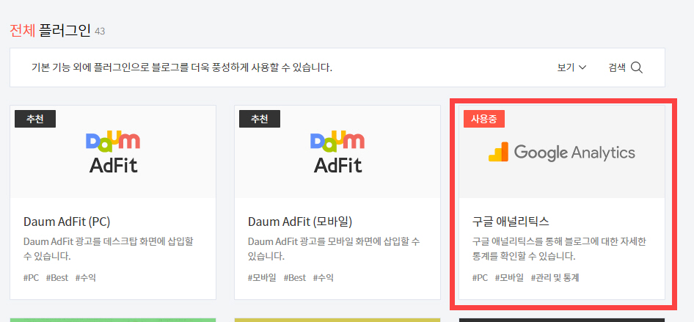Click the 전체 플러그인 heading
This screenshot has height=322, width=694.
(x=50, y=31)
